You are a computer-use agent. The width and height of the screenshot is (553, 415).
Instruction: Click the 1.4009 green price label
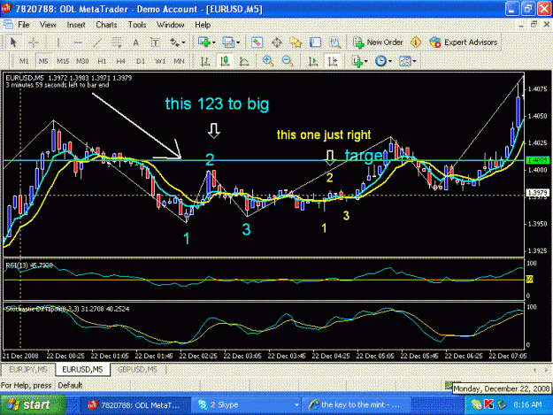coord(537,160)
